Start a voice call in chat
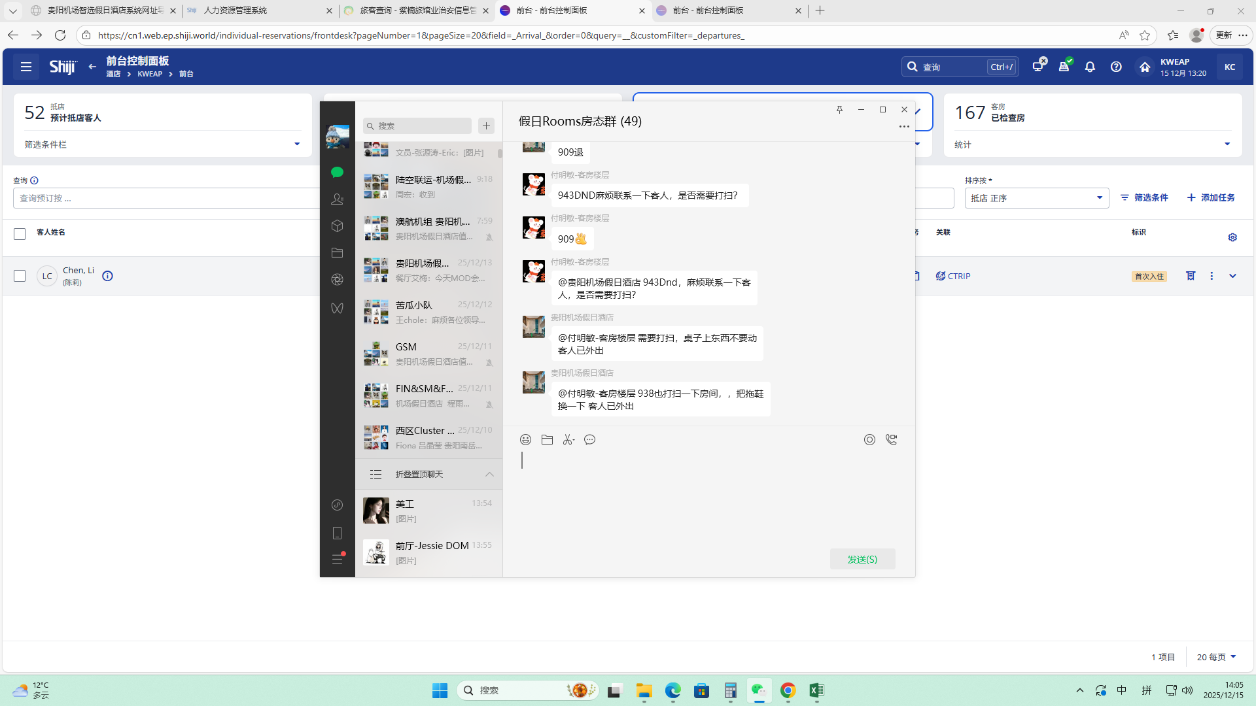The height and width of the screenshot is (706, 1256). click(891, 440)
